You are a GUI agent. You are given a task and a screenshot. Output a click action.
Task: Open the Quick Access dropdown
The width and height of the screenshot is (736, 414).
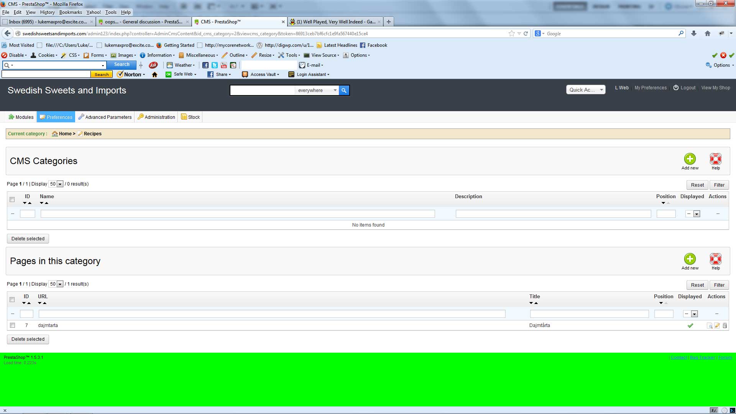[585, 90]
